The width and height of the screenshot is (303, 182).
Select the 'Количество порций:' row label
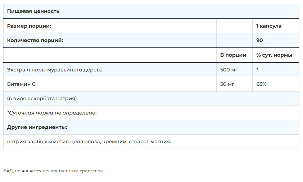(x=35, y=40)
